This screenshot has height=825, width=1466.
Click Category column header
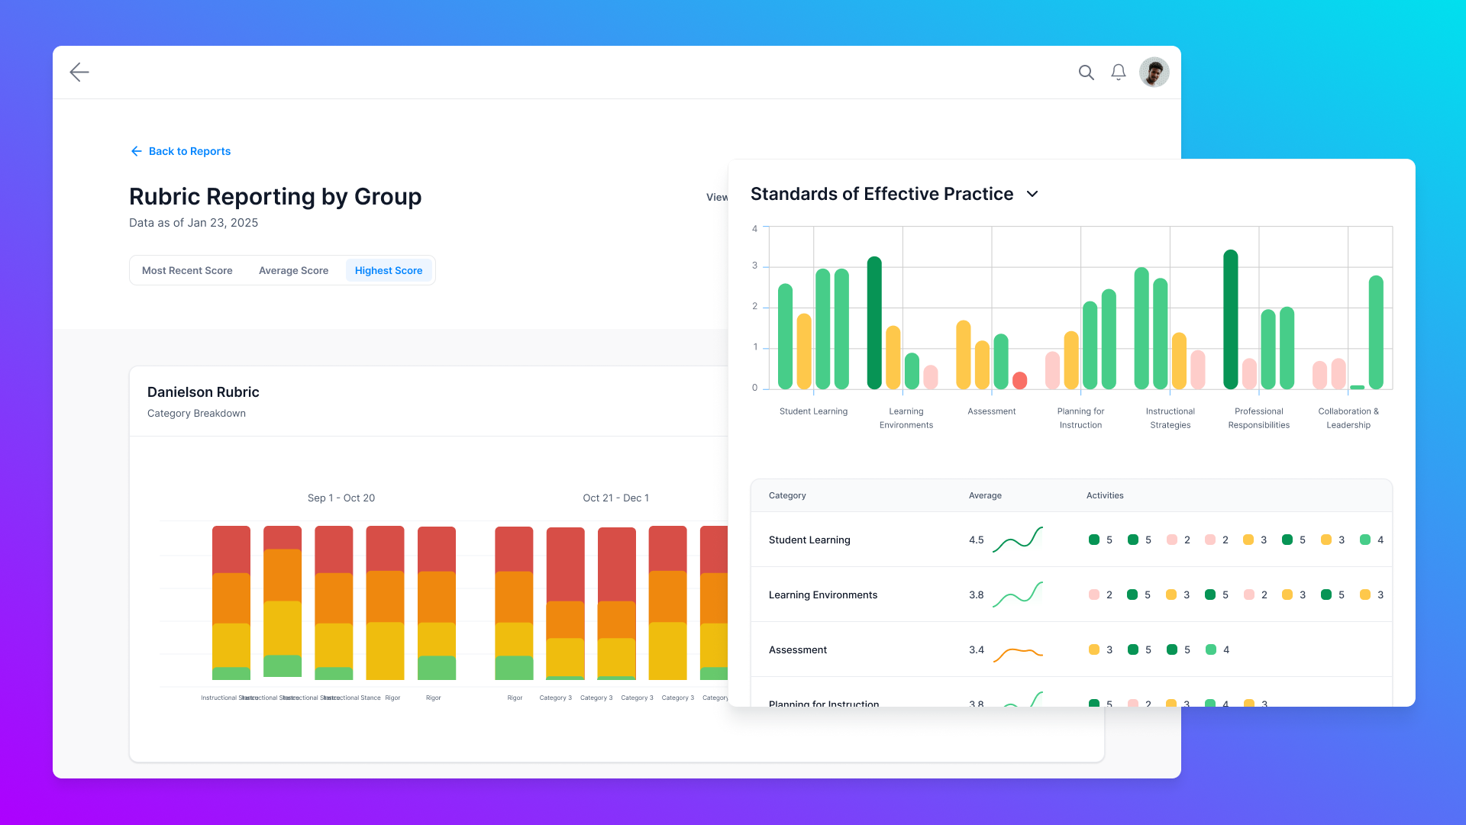(x=787, y=495)
